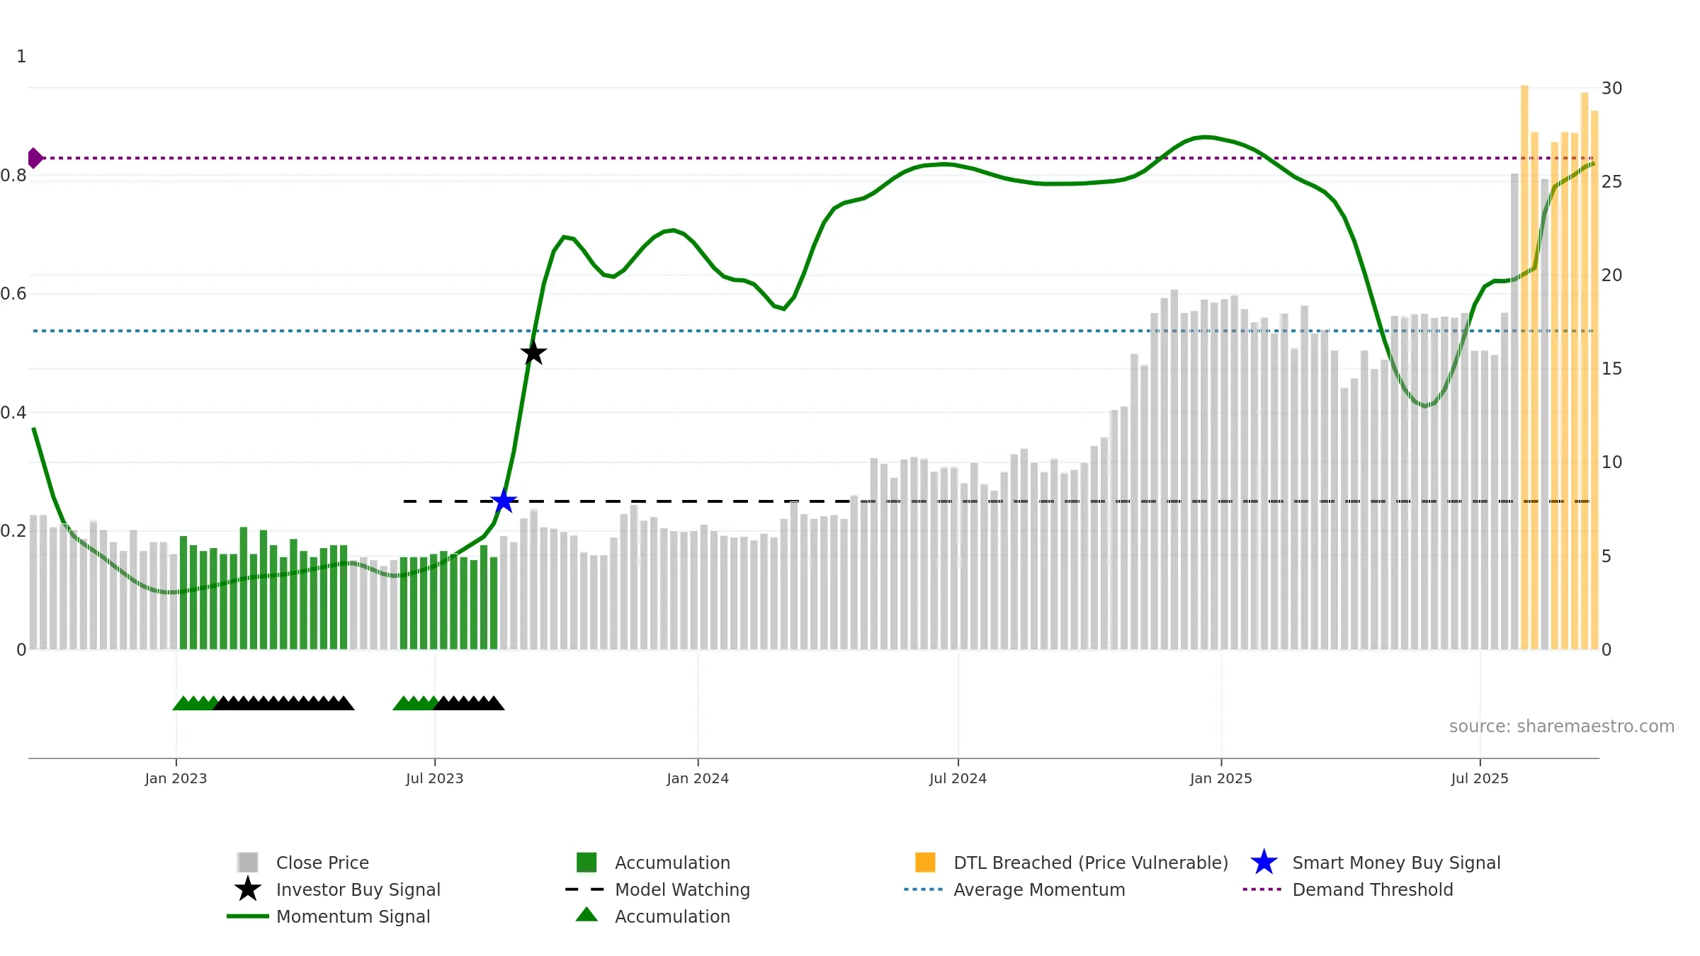This screenshot has height=956, width=1700.
Task: Click first green accumulation triangle near Jan 2023
Action: (182, 703)
